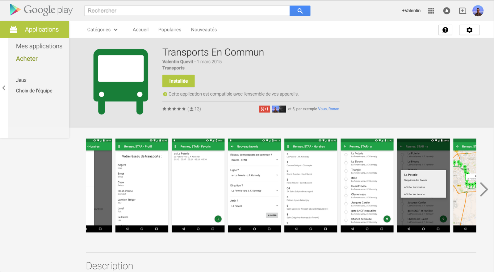Click the reviewer count (13)
The width and height of the screenshot is (494, 272).
pyautogui.click(x=194, y=109)
